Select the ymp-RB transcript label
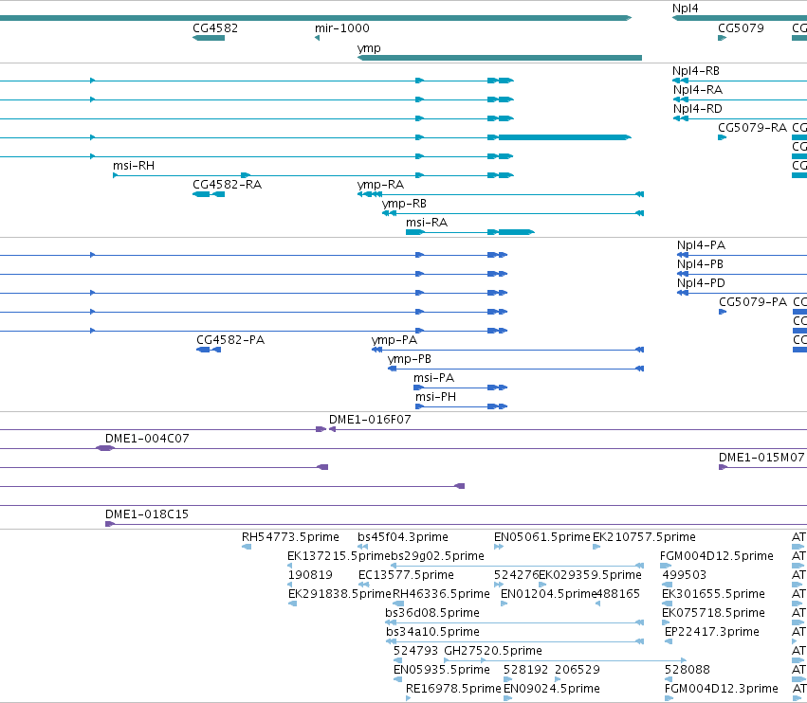 pyautogui.click(x=404, y=204)
